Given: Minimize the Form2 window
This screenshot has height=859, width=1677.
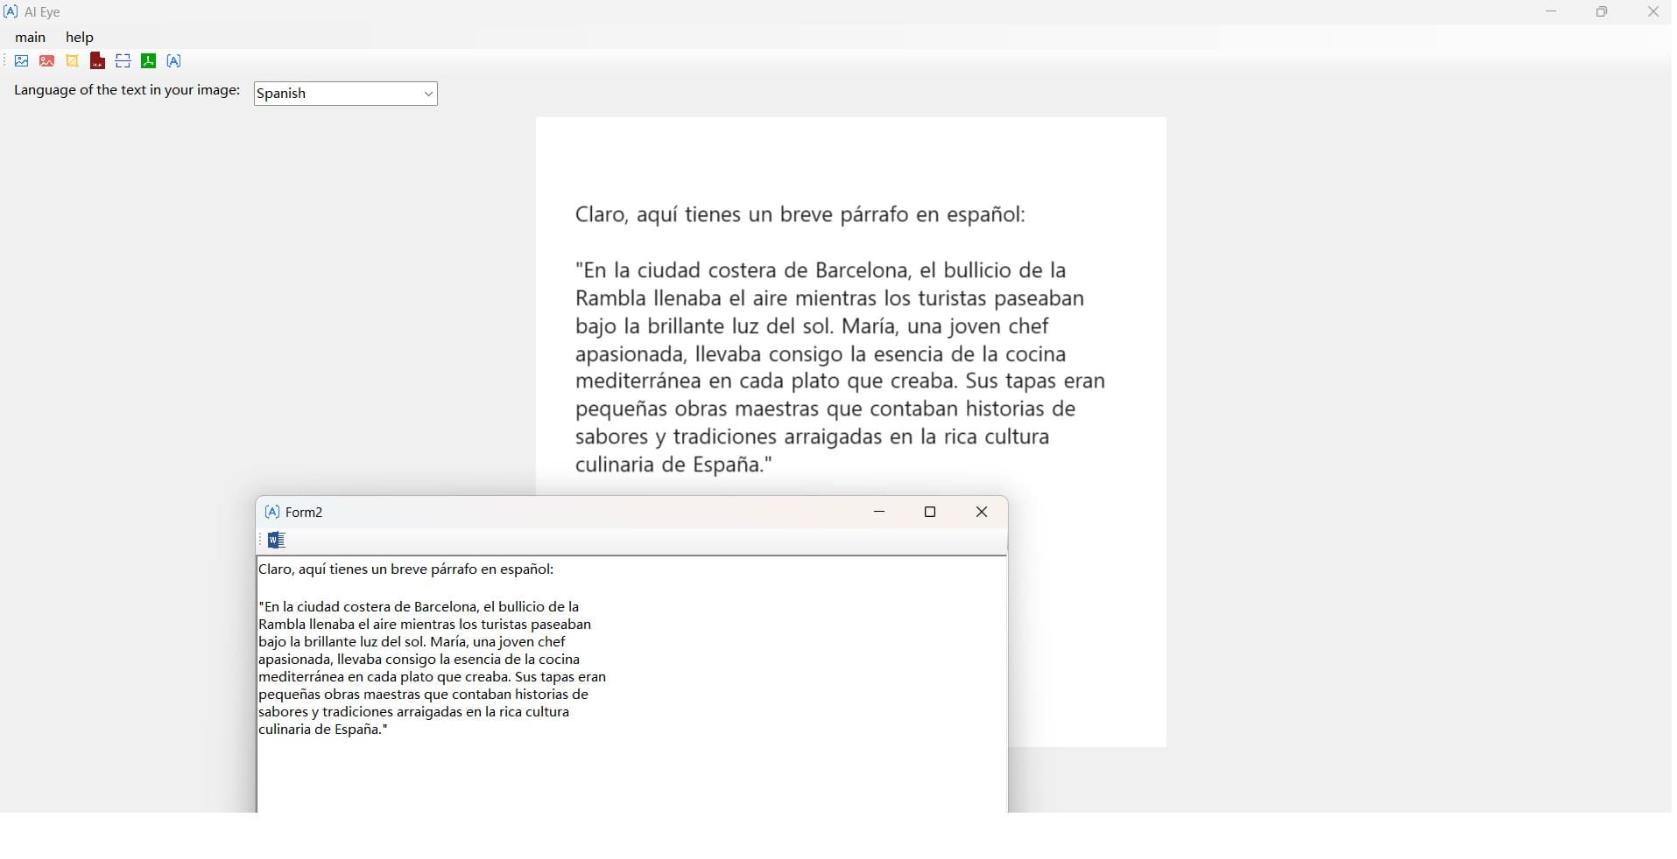Looking at the screenshot, I should [880, 512].
